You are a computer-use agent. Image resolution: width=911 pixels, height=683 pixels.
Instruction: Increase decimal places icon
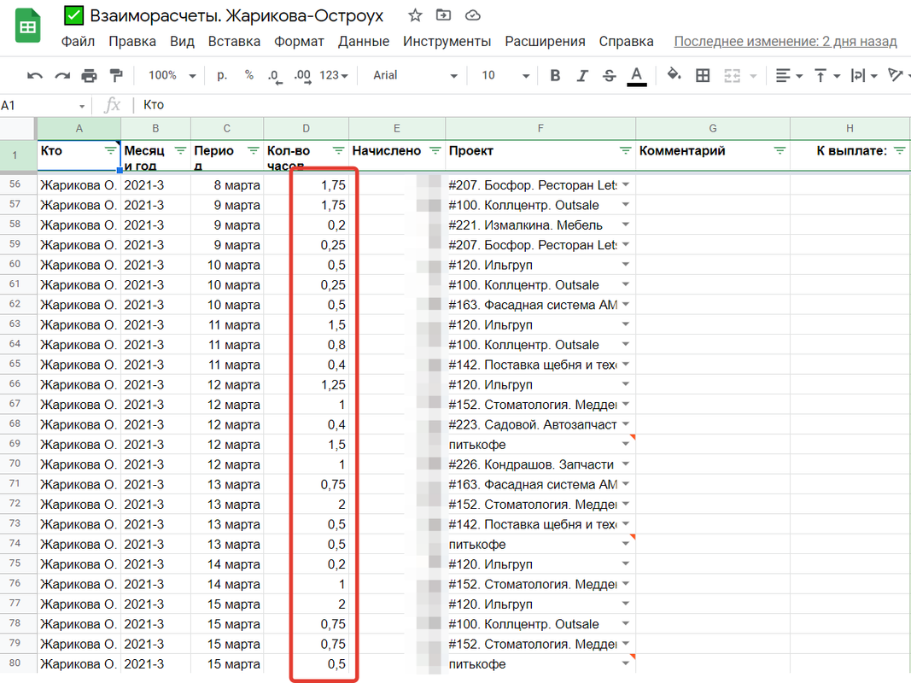pos(302,76)
